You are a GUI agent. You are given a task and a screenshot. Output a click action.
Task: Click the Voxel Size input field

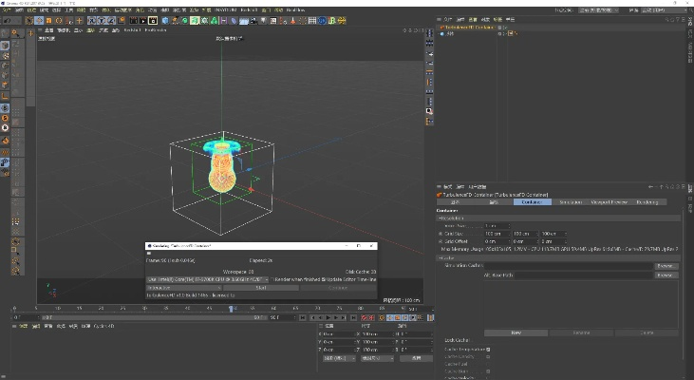(x=497, y=226)
